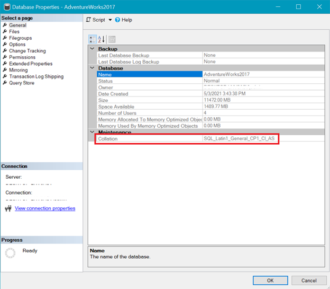Open the Files page
This screenshot has width=330, height=289.
pyautogui.click(x=14, y=32)
